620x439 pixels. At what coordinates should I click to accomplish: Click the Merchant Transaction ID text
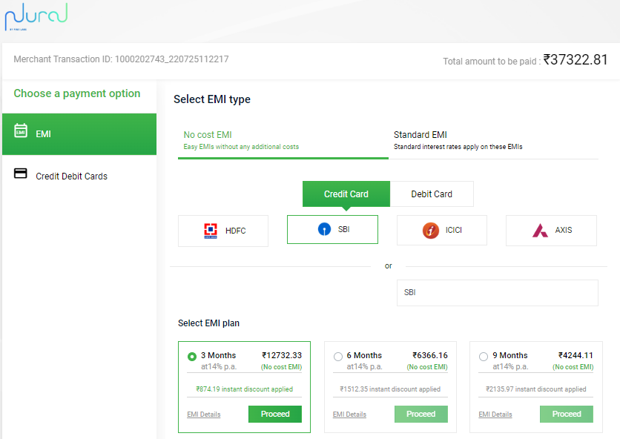pyautogui.click(x=121, y=59)
